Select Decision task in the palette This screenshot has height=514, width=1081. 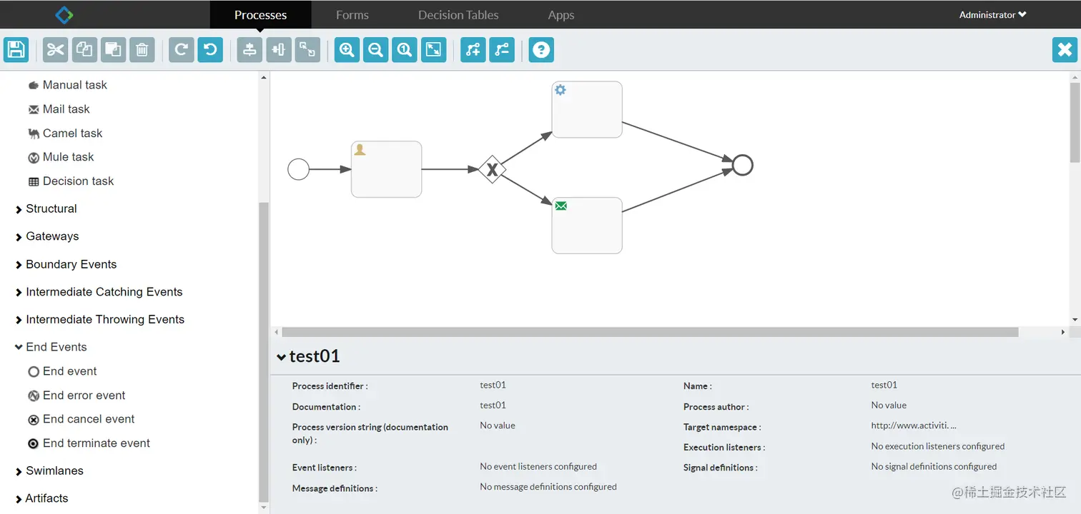click(71, 181)
